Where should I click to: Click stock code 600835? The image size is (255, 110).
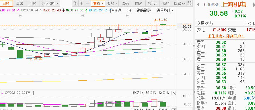point(212,5)
